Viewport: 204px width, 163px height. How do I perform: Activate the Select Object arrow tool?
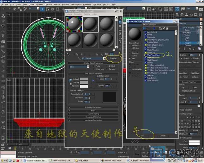tap(42, 9)
